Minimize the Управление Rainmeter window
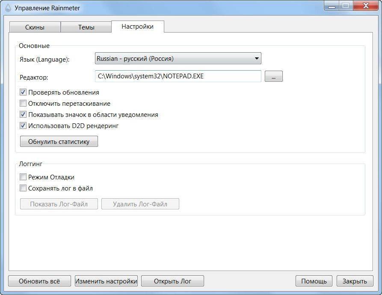The image size is (382, 295). (332, 6)
